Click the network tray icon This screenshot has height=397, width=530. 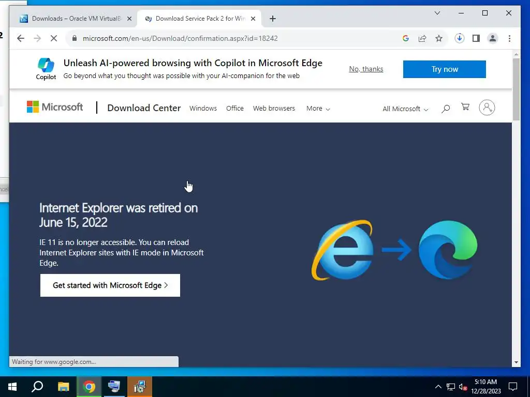pos(451,387)
